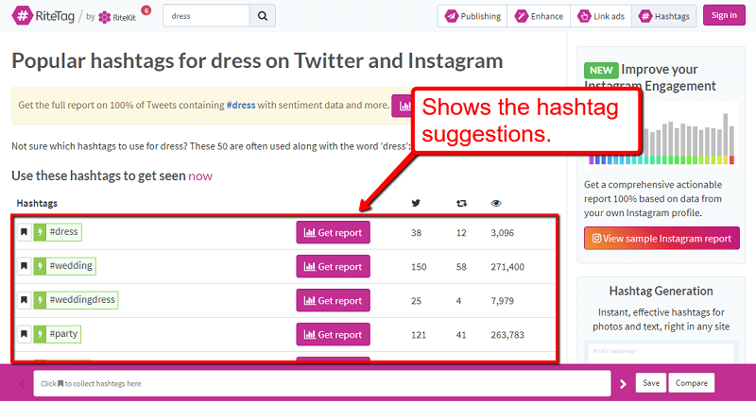Screen dimensions: 756x401
Task: Focus the search field containing dress
Action: tap(207, 16)
